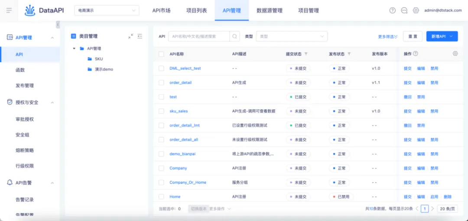Filter by 发布状态 funnel icon

(x=349, y=54)
